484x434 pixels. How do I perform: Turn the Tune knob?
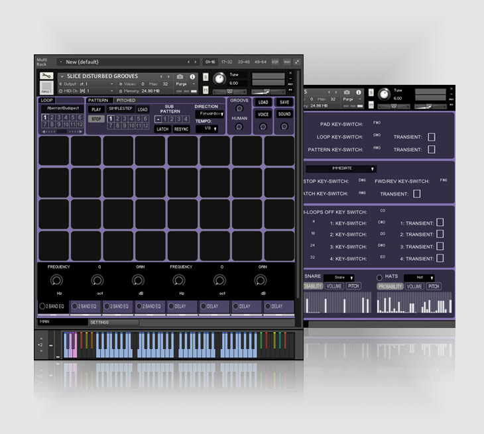click(219, 79)
